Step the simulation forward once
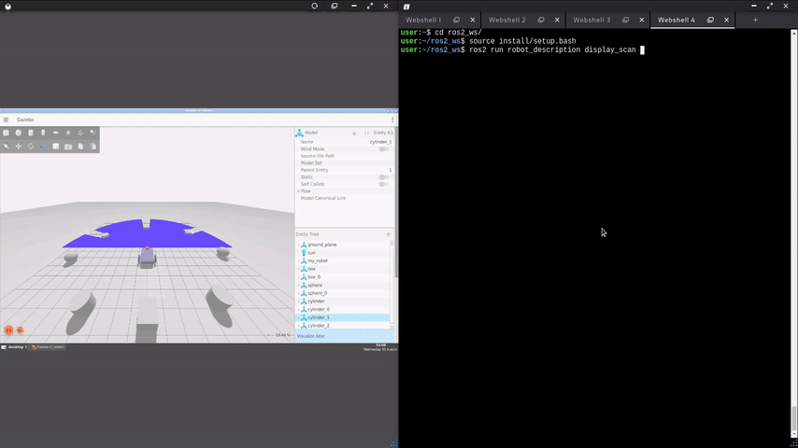Image resolution: width=798 pixels, height=448 pixels. pos(20,330)
